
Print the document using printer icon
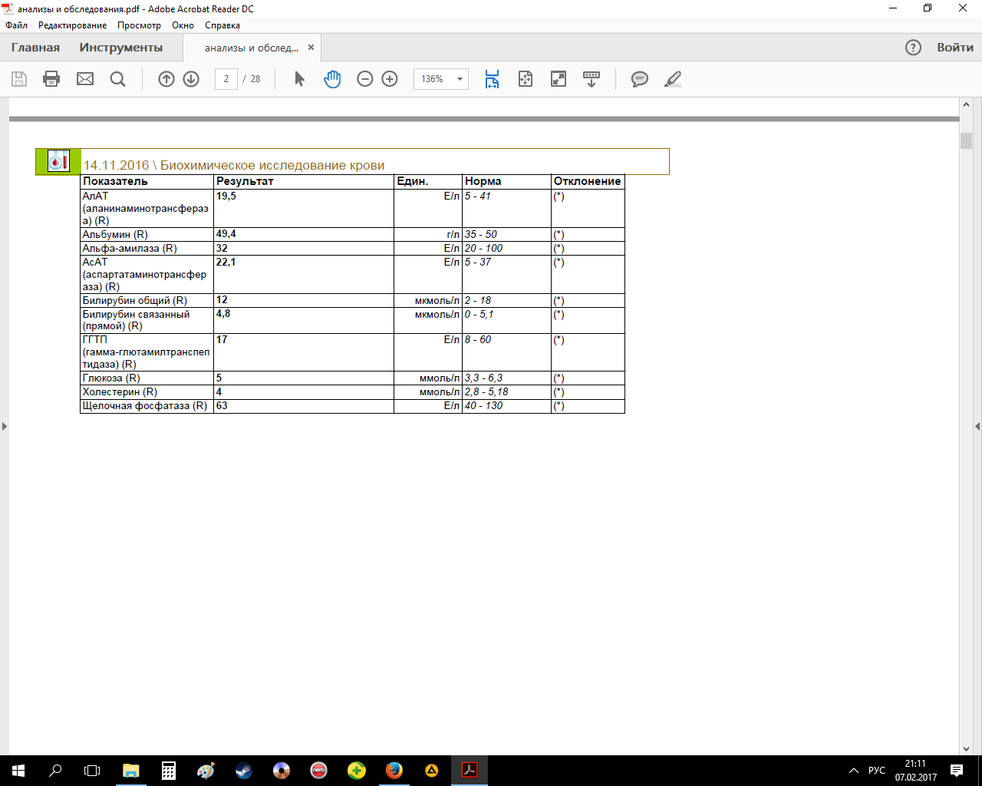click(x=51, y=79)
